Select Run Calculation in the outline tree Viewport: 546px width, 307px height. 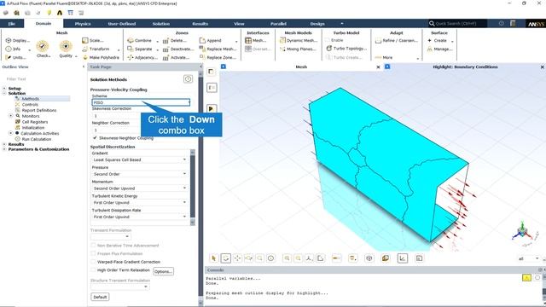[x=36, y=139]
